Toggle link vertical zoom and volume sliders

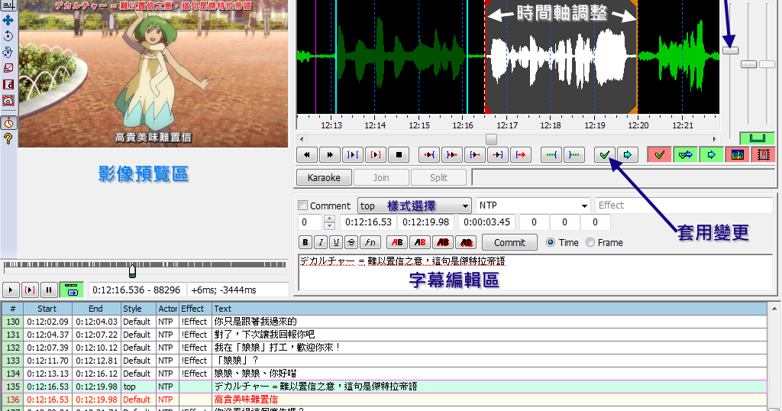click(x=757, y=138)
